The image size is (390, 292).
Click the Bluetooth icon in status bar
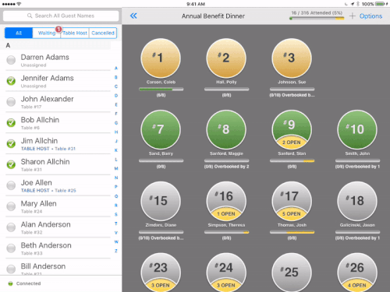click(358, 4)
